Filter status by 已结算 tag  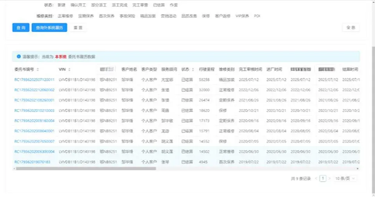(159, 5)
